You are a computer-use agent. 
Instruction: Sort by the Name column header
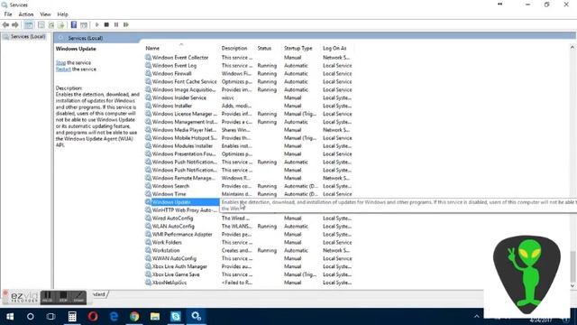[152, 48]
